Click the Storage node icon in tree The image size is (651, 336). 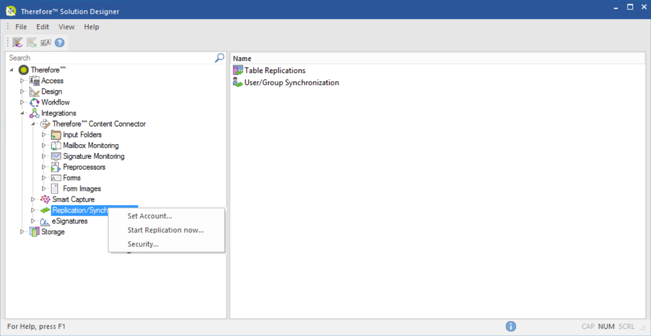pos(34,232)
